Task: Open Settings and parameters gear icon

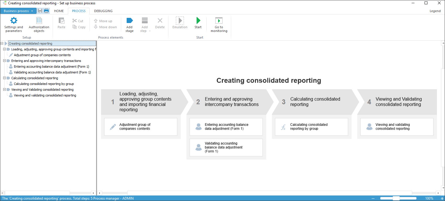Action: point(14,20)
